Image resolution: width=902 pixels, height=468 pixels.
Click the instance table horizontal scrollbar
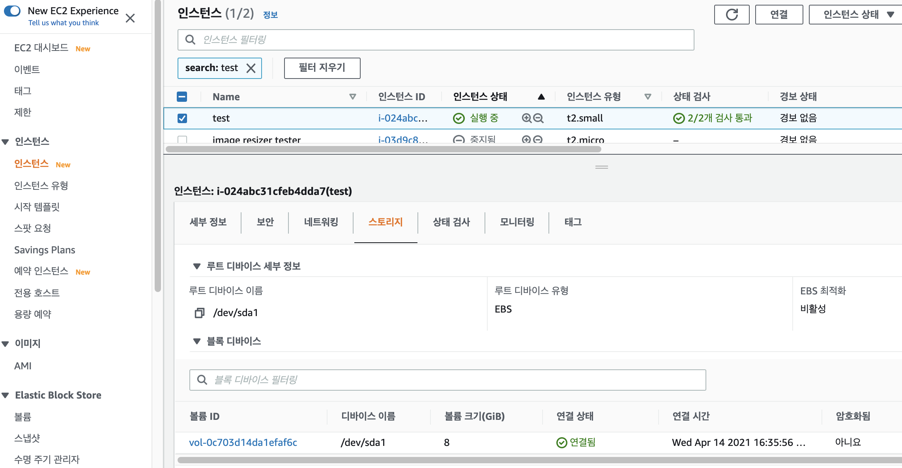pos(383,149)
